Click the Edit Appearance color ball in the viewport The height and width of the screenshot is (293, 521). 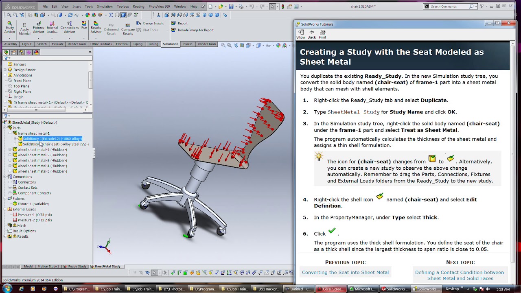pyautogui.click(x=278, y=45)
